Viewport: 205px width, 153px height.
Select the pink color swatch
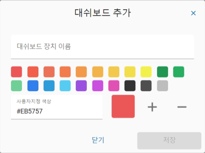click(x=114, y=86)
